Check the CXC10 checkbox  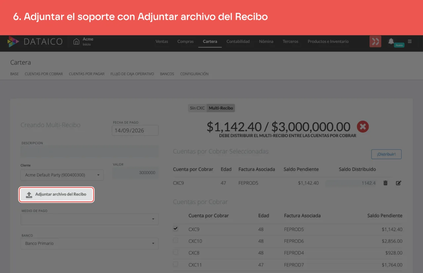175,240
